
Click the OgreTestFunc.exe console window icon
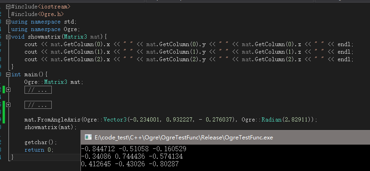pos(88,137)
